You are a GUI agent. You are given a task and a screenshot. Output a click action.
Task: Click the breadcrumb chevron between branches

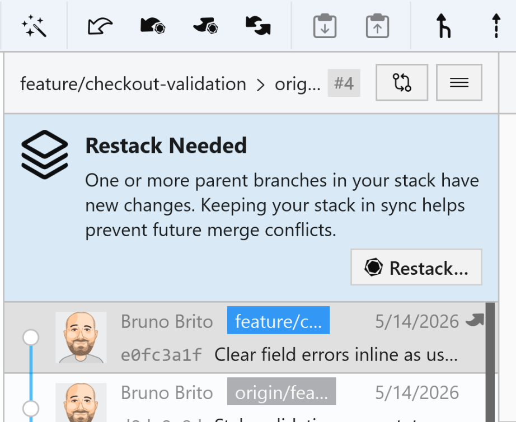[x=261, y=85]
